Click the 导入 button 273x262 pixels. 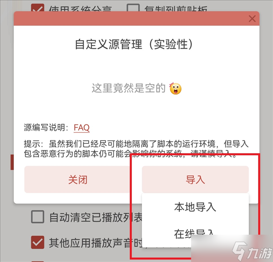(195, 180)
